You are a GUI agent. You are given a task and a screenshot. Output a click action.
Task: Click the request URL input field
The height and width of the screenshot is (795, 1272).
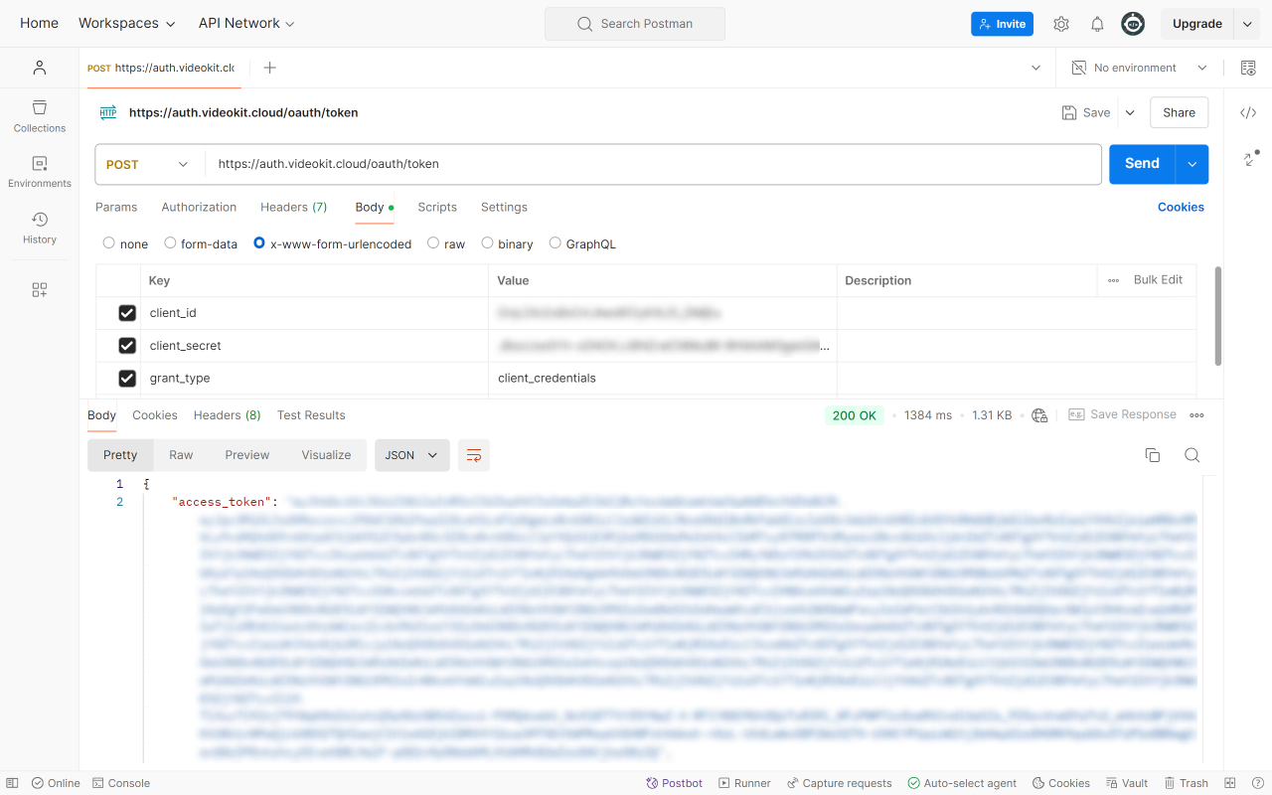653,165
